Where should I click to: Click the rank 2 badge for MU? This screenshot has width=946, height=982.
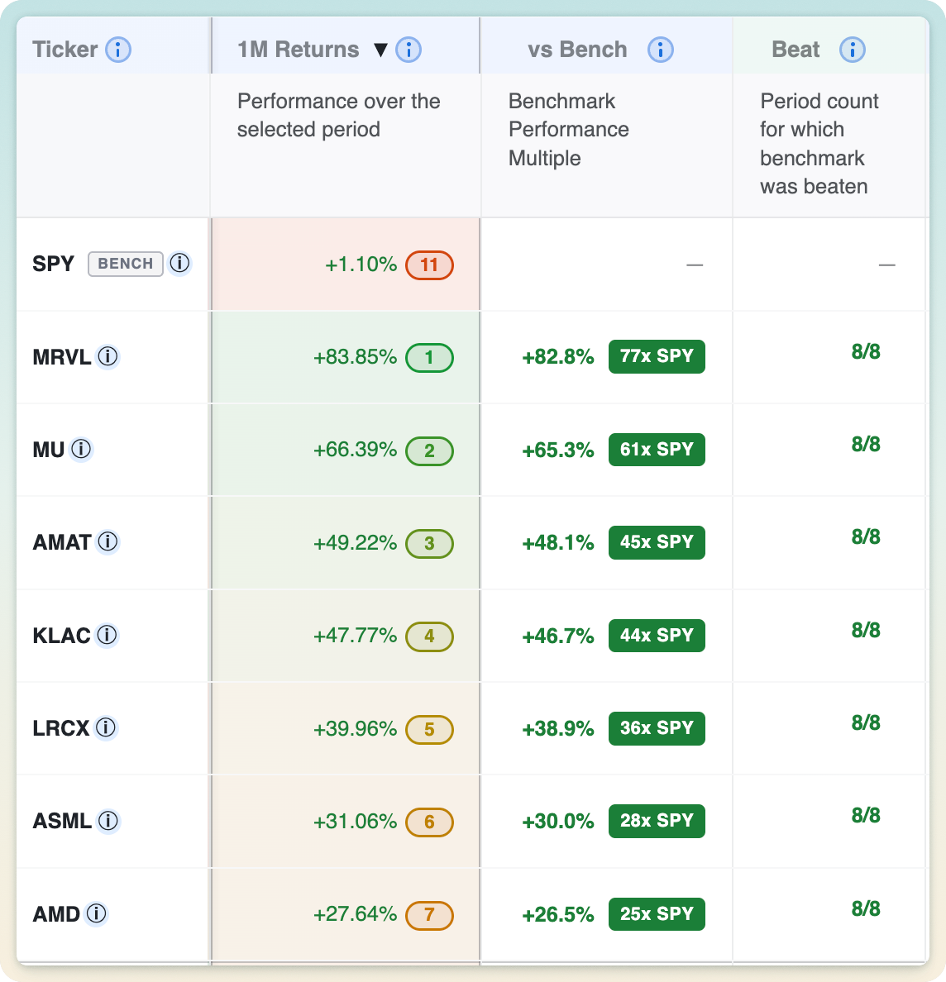pos(429,451)
